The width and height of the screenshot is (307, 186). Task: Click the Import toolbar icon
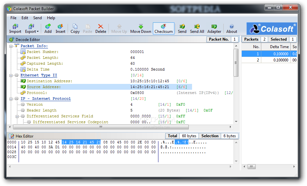tap(15, 26)
